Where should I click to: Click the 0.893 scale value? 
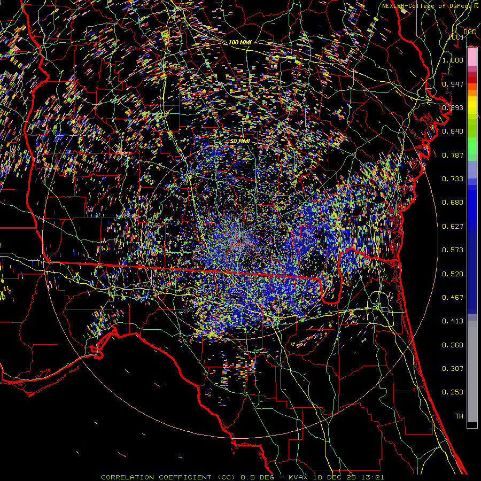tap(453, 107)
